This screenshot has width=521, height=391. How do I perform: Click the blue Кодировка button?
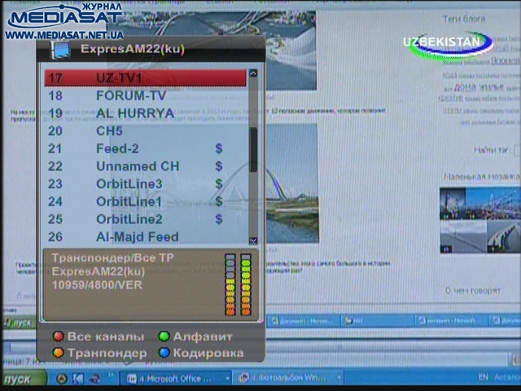pyautogui.click(x=201, y=353)
